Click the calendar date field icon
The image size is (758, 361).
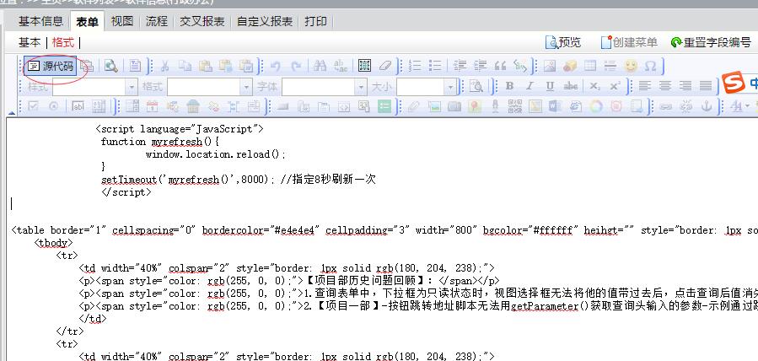tap(153, 105)
